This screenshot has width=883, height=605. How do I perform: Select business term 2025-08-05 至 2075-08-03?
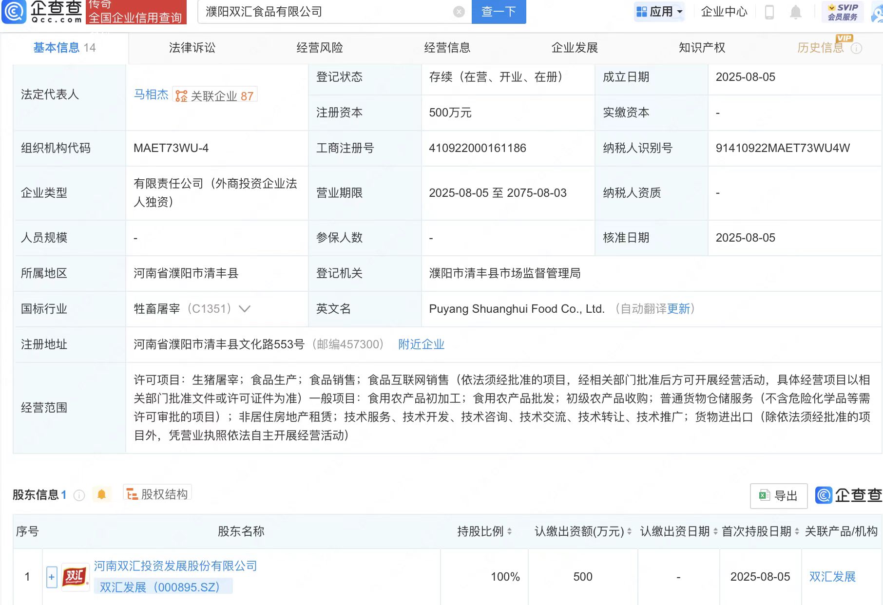pyautogui.click(x=498, y=193)
